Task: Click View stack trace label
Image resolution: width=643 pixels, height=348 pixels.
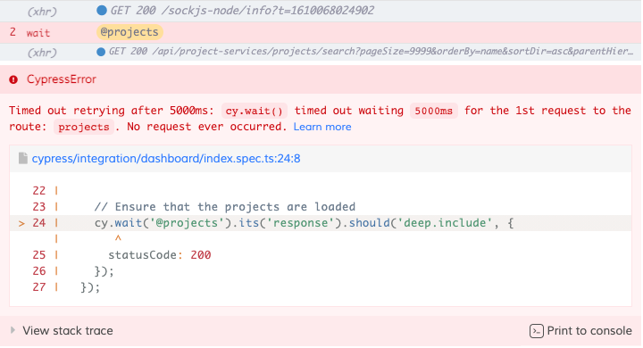Action: coord(68,331)
